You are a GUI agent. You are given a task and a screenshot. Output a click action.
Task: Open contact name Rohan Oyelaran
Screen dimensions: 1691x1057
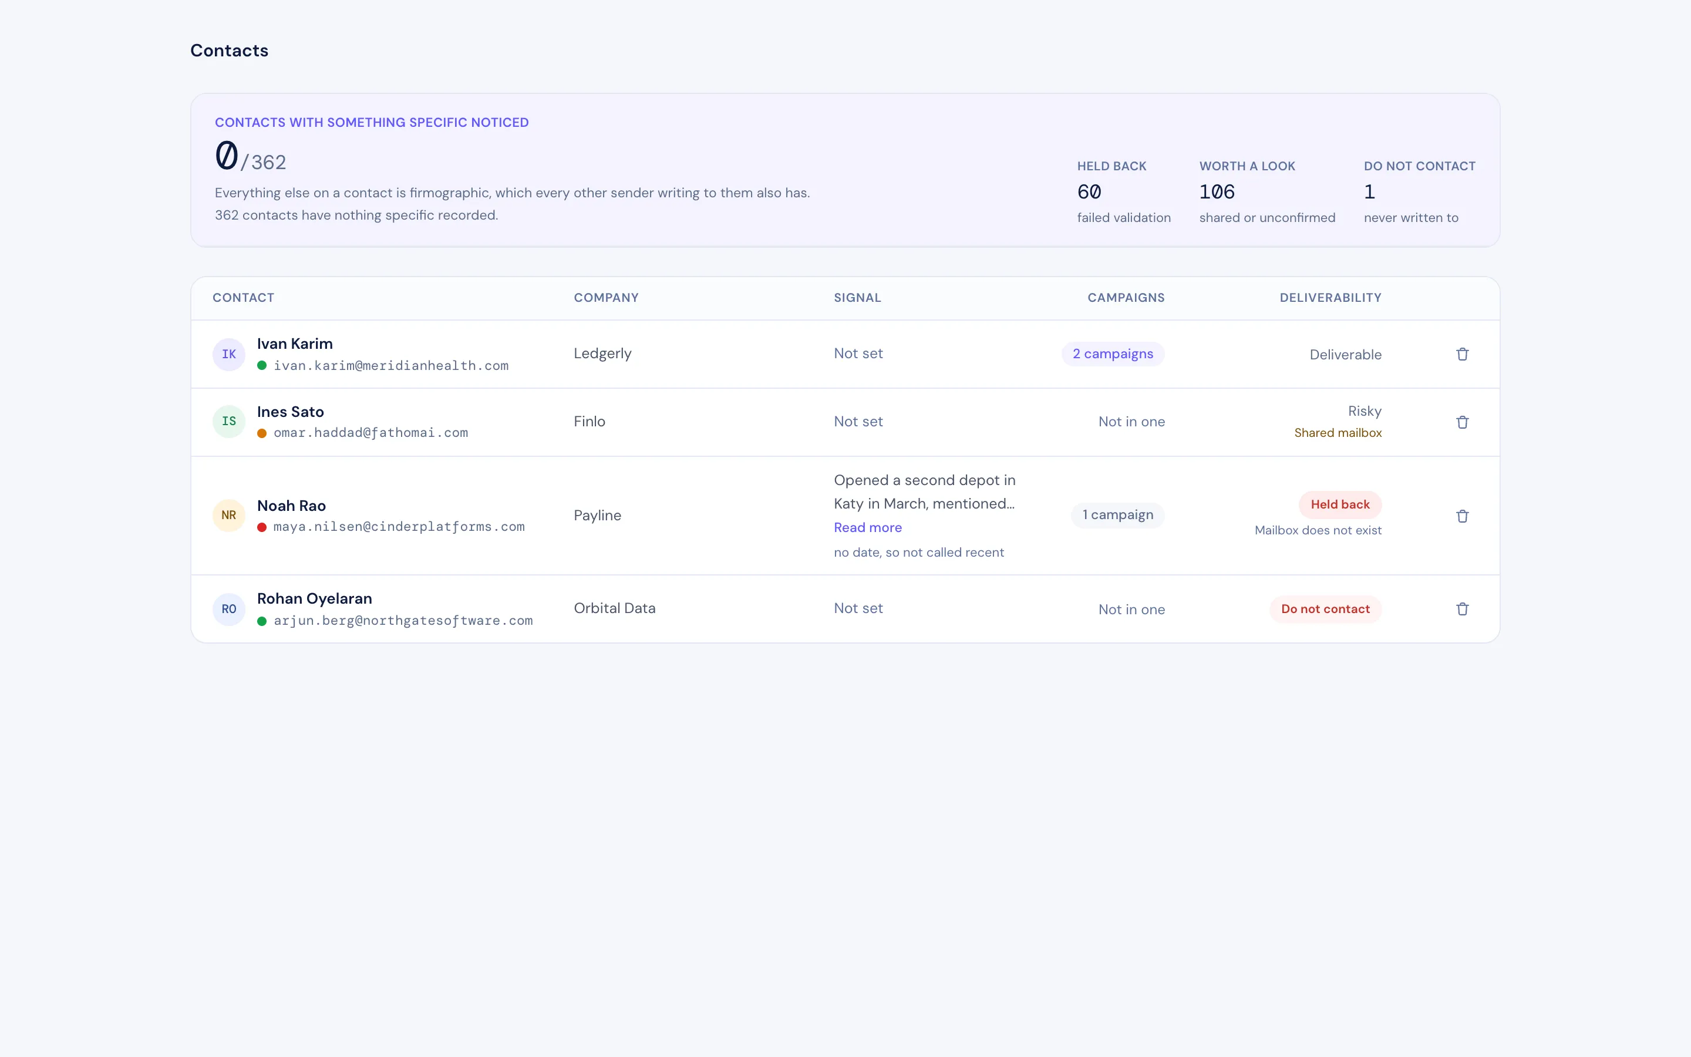point(315,598)
